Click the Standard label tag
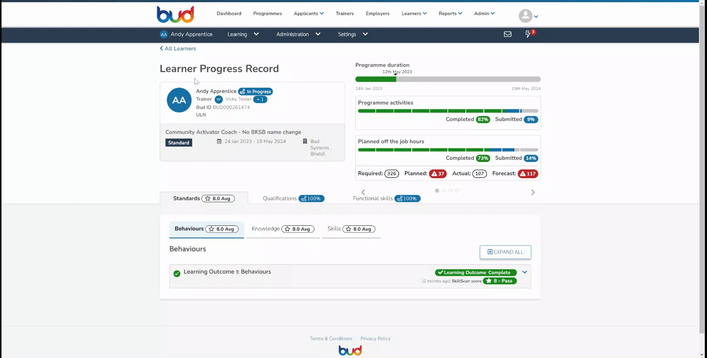Viewport: 707px width, 358px height. pyautogui.click(x=178, y=143)
